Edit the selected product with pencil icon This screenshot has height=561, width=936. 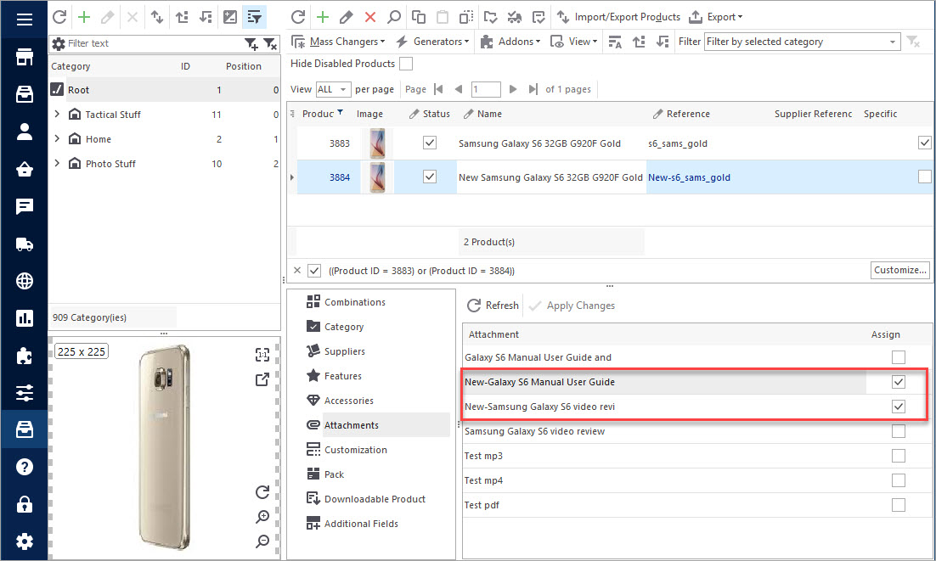tap(347, 17)
